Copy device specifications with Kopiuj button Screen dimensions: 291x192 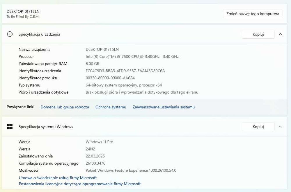pyautogui.click(x=258, y=34)
